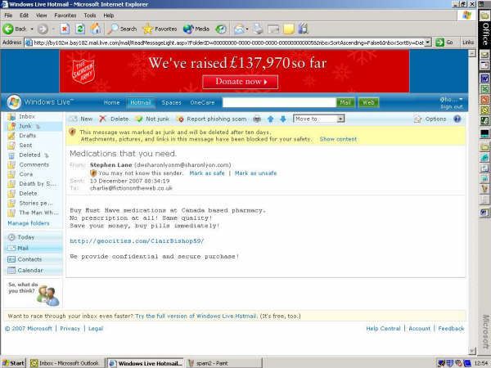Click Manage folders link
The height and width of the screenshot is (368, 491).
coord(29,223)
